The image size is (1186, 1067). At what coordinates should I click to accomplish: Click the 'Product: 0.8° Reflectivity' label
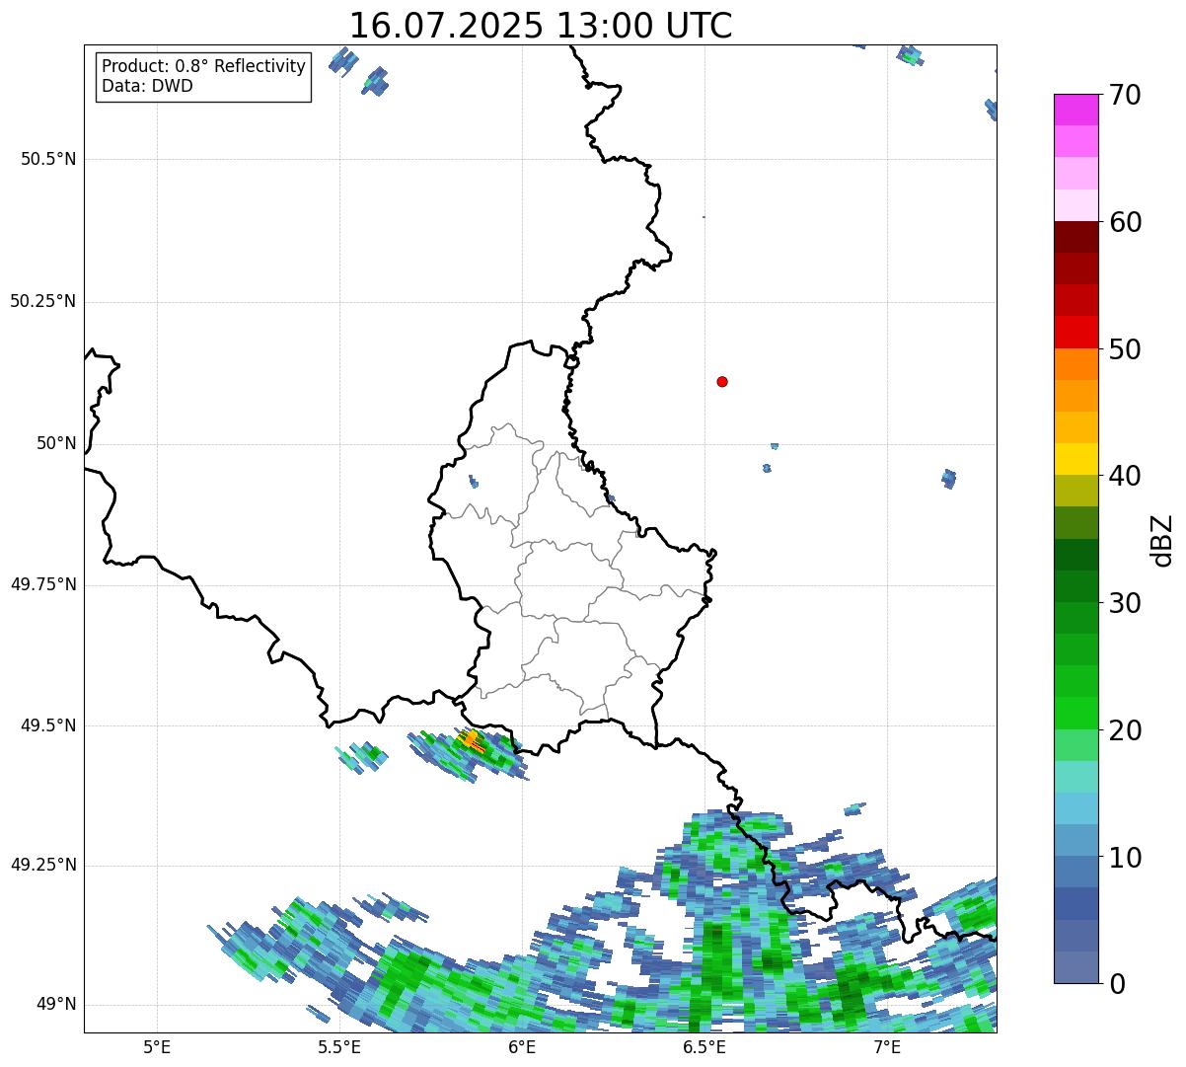coord(204,66)
